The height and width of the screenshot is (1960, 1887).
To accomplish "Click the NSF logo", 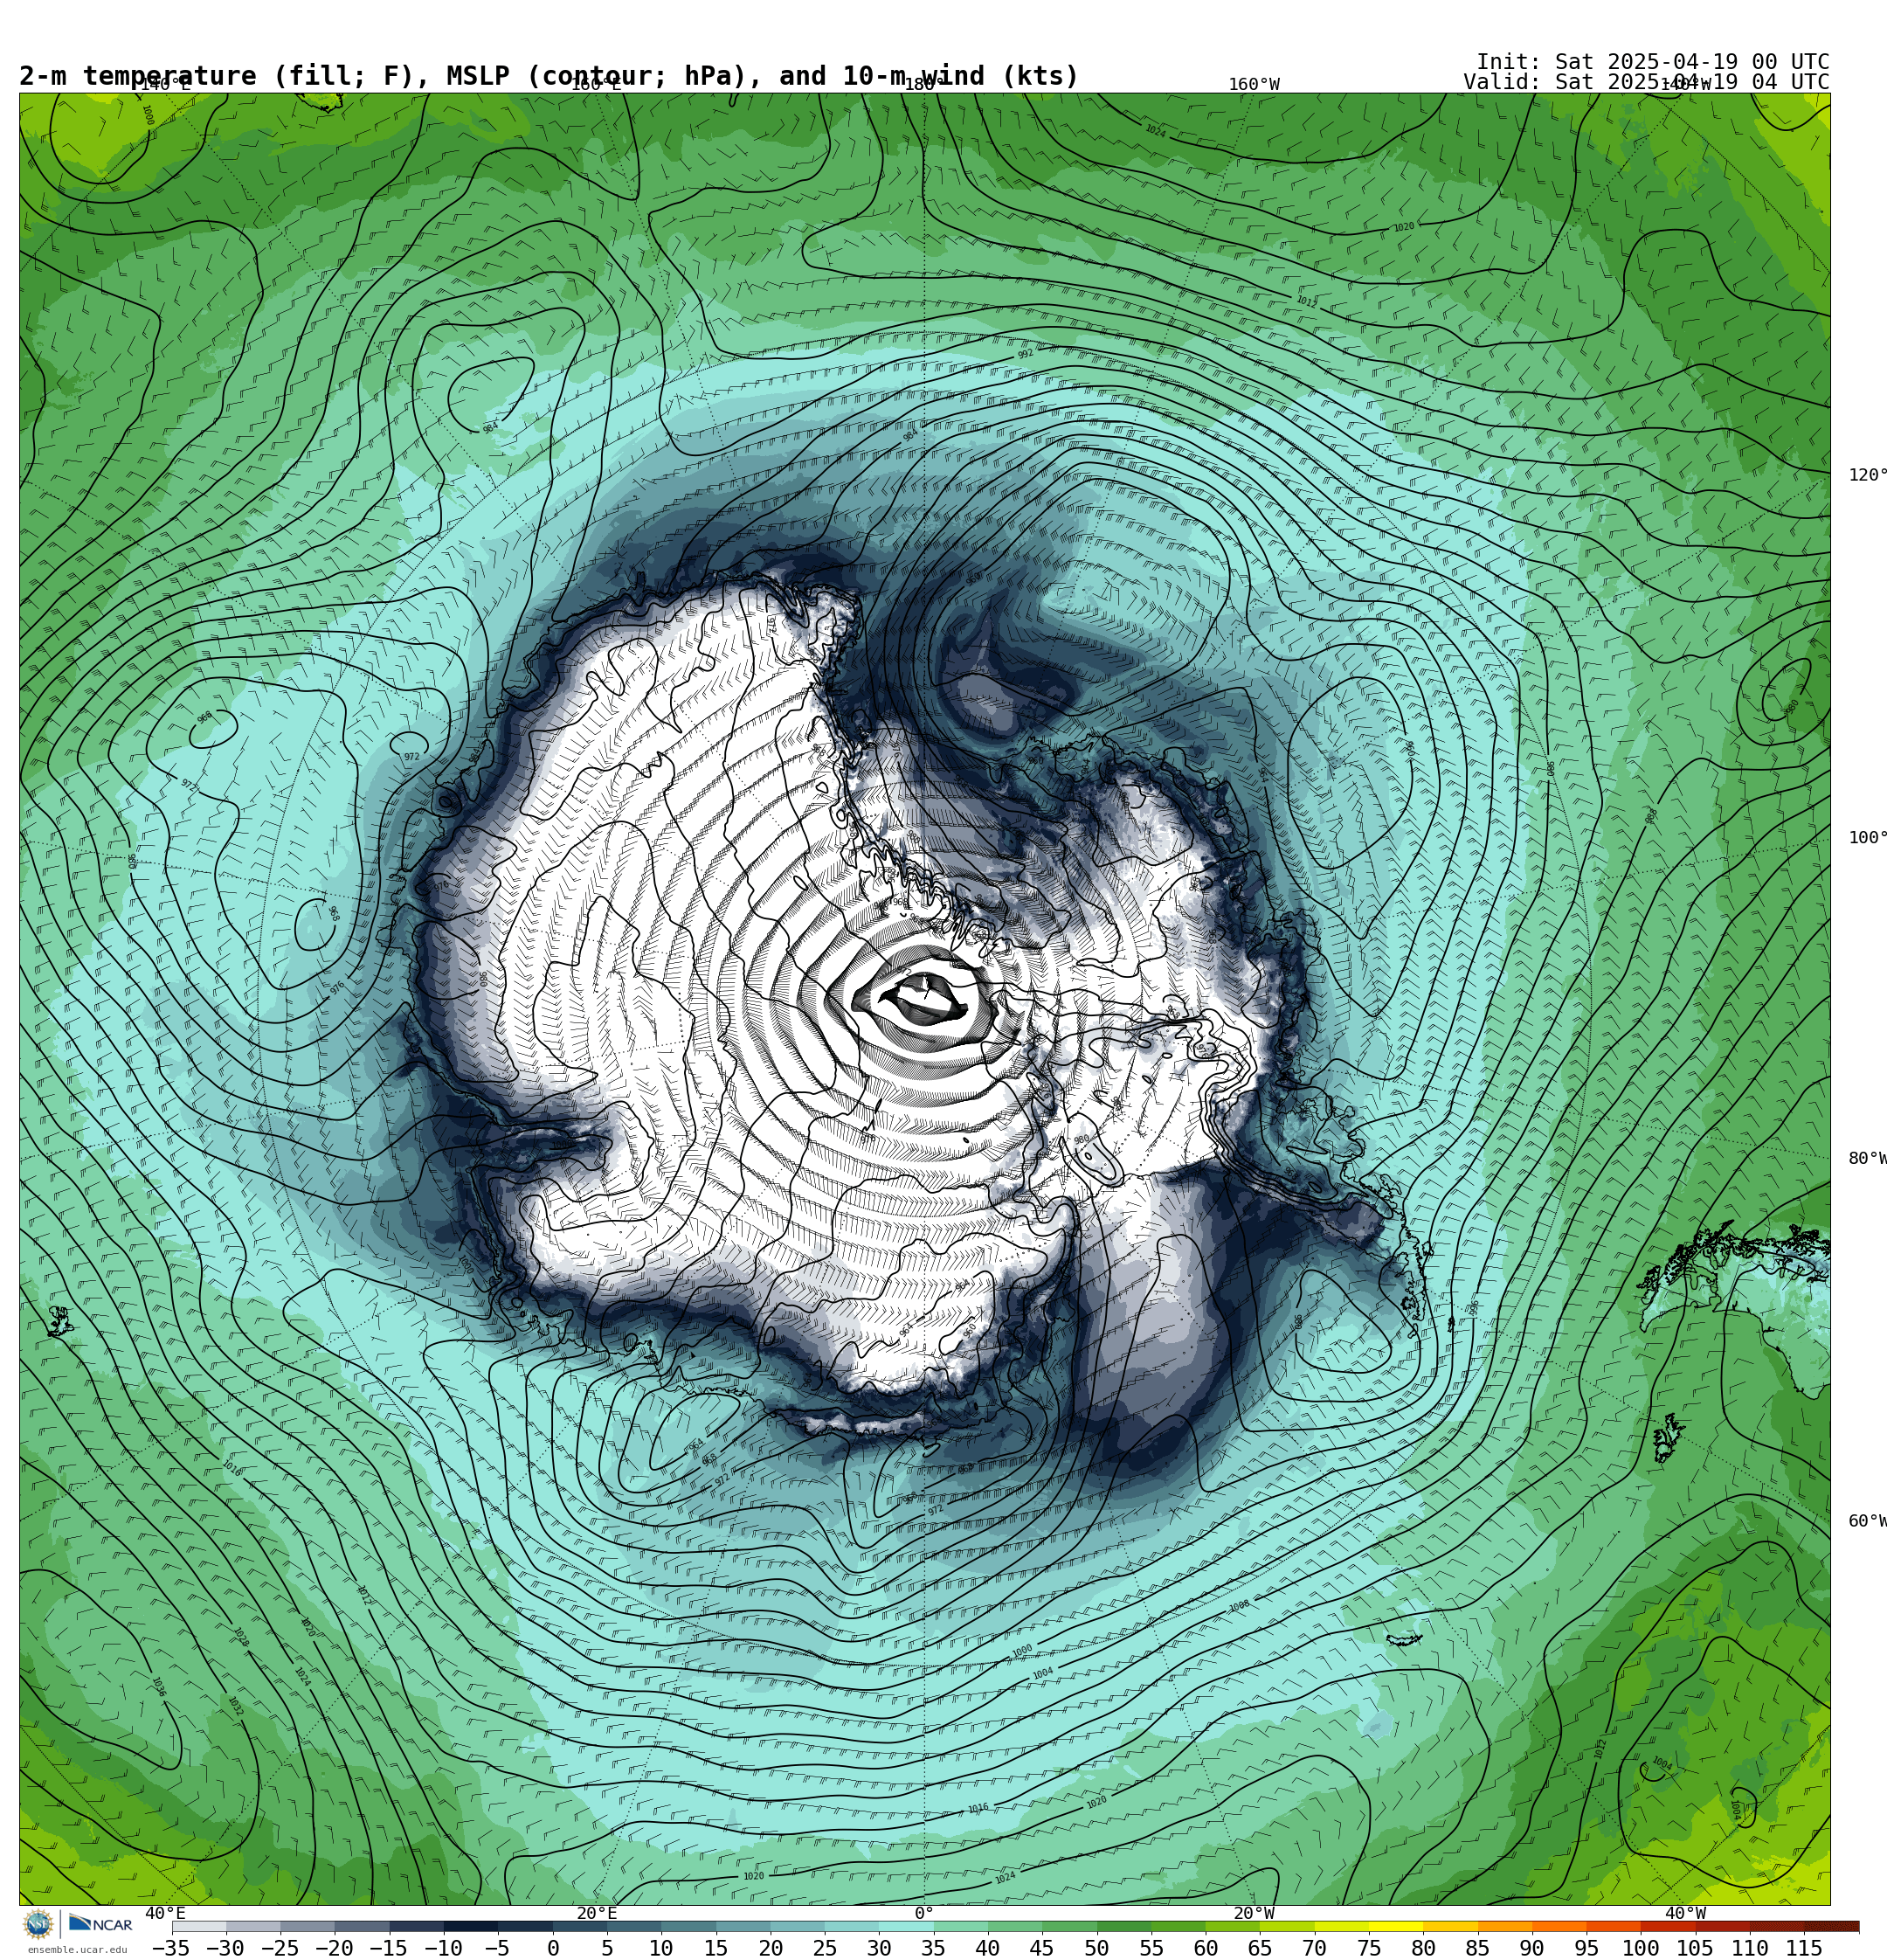I will click(38, 1924).
